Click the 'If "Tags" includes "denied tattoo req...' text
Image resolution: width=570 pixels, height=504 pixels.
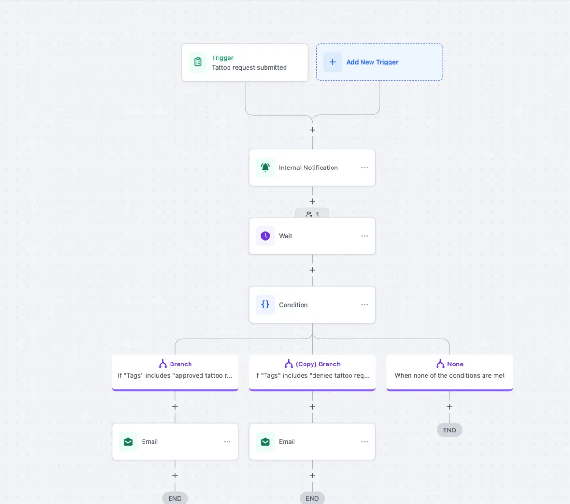(312, 375)
